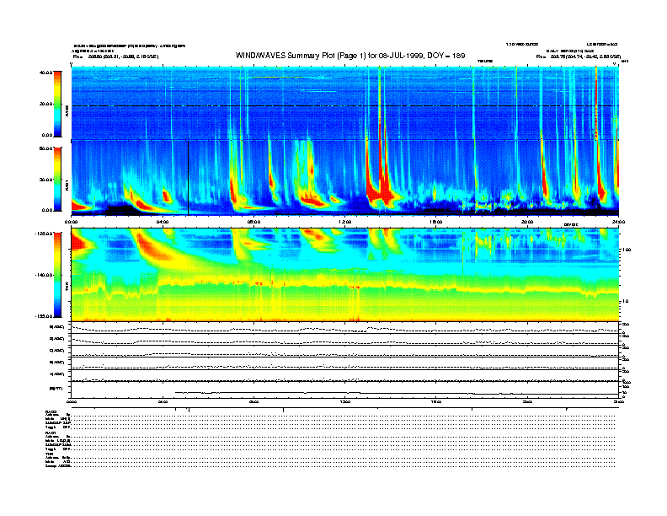
Task: Click the 00:00 start tick below RAD1 panel
Action: point(72,222)
